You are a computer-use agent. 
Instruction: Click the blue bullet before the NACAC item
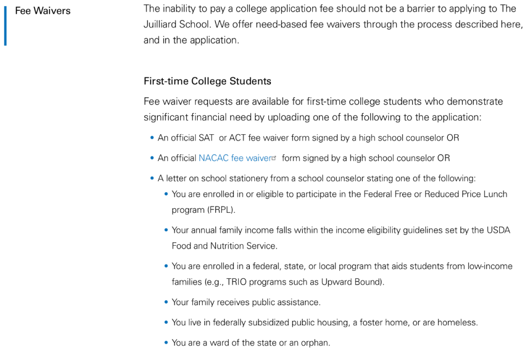[152, 158]
